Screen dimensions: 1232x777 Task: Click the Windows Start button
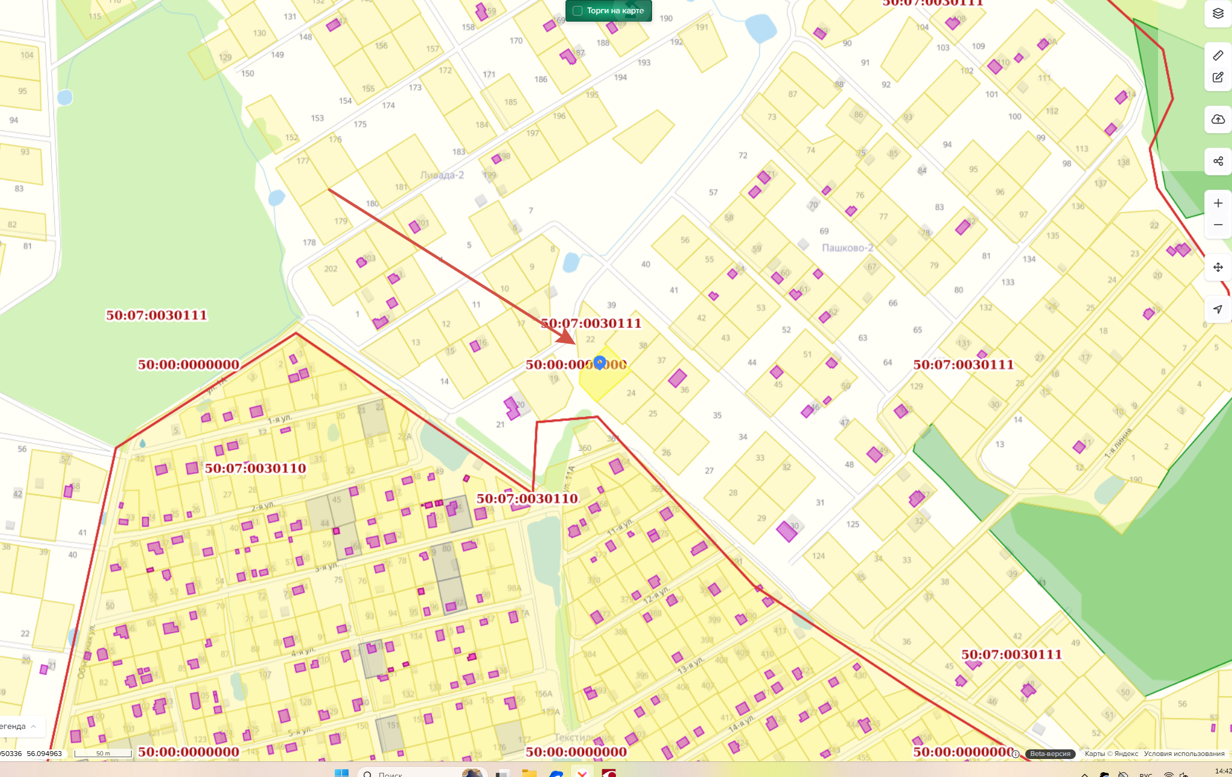(341, 773)
